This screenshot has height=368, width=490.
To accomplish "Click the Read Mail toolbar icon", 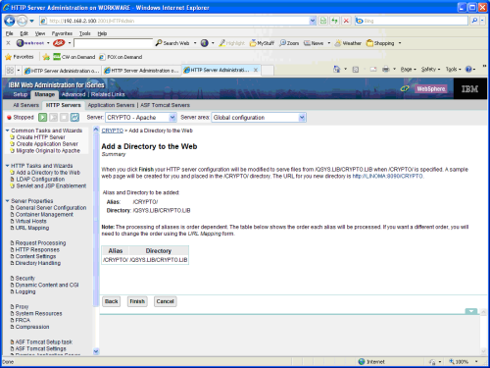I will (373, 70).
